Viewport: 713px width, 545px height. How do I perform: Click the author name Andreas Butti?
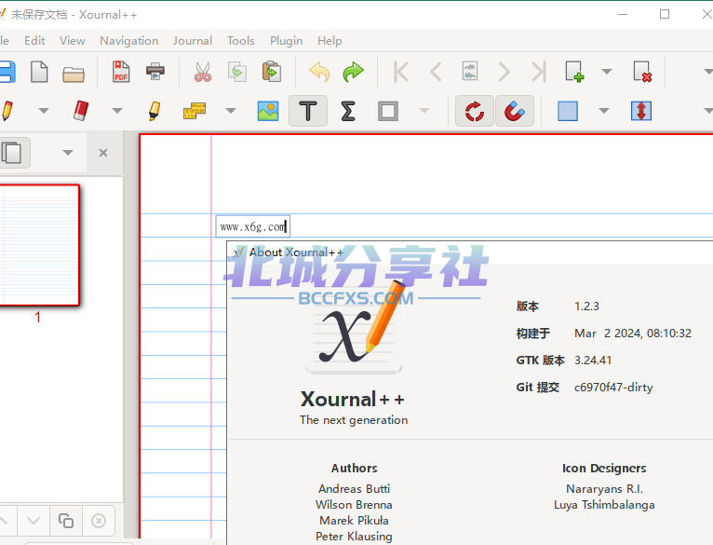click(354, 488)
